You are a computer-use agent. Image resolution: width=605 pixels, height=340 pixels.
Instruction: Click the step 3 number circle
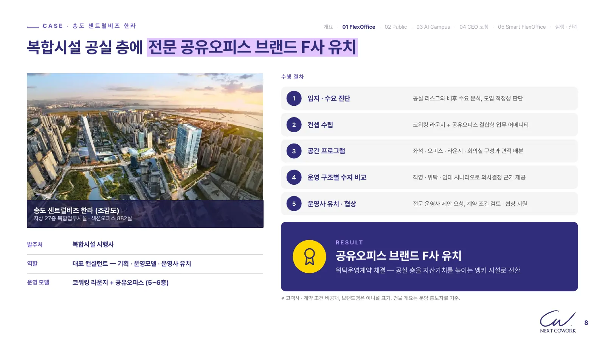(294, 151)
